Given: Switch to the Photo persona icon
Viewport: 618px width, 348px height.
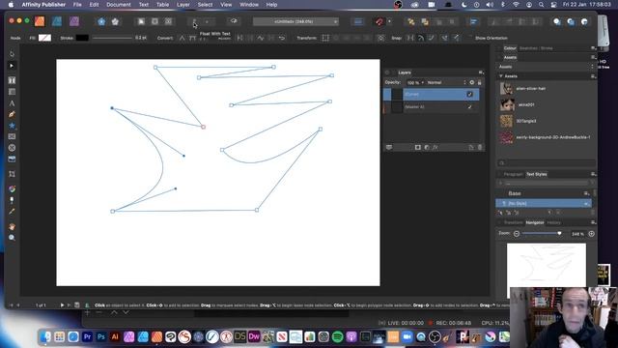Looking at the screenshot, I should tap(74, 21).
